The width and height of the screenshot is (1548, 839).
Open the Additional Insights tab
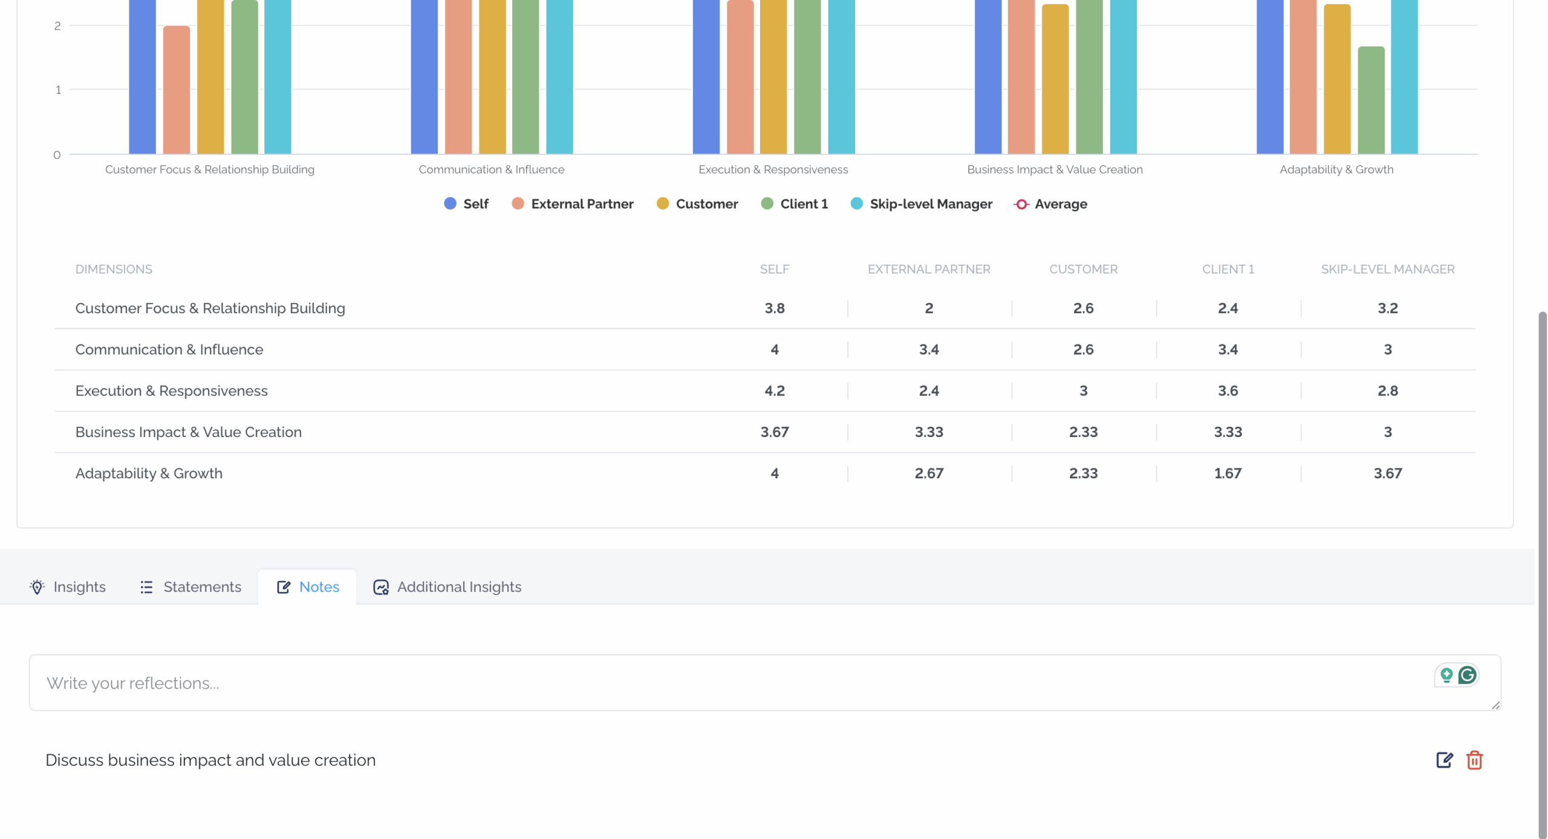[447, 587]
